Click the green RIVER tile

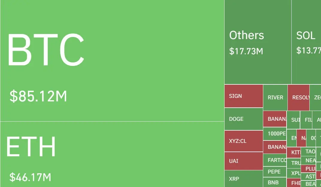(275, 98)
